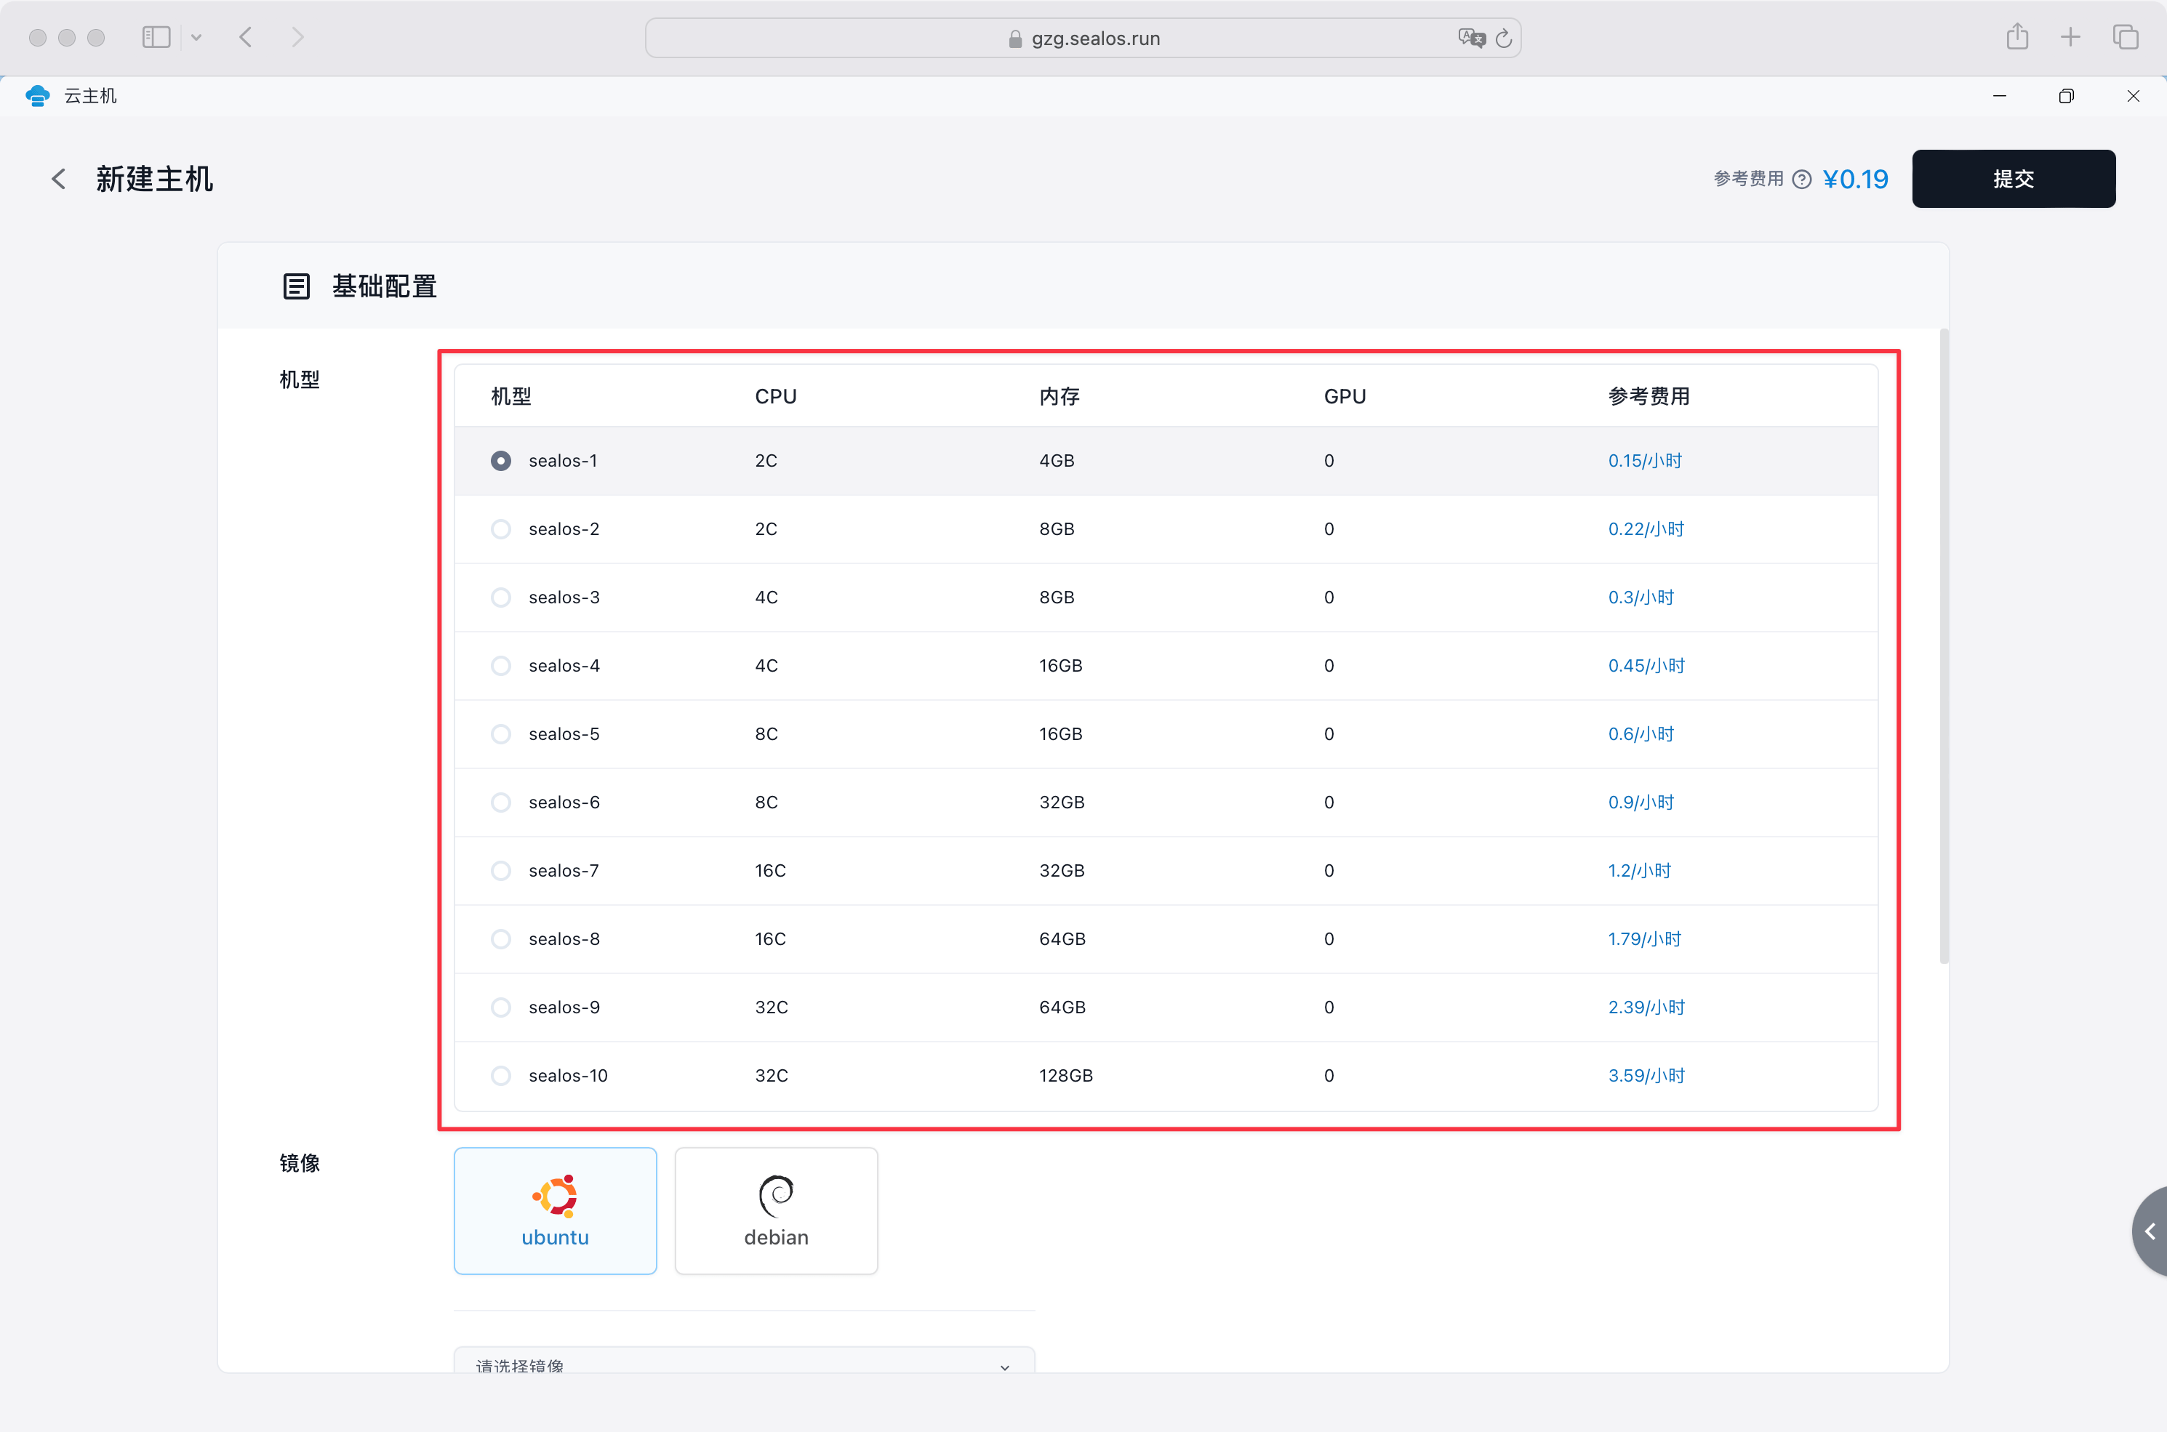Select the sealos-3 radio button

point(500,598)
